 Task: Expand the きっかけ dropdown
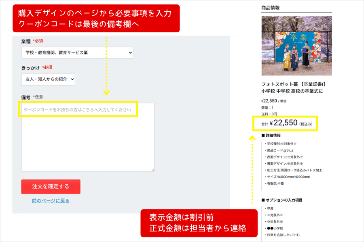pos(48,79)
